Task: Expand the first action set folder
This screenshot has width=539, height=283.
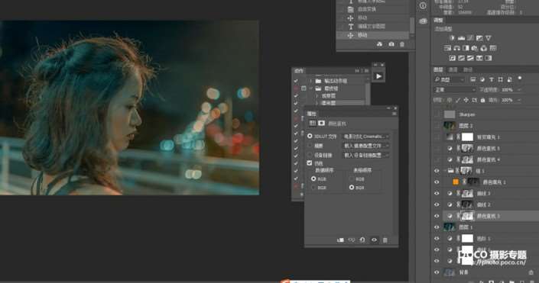Action: 310,81
